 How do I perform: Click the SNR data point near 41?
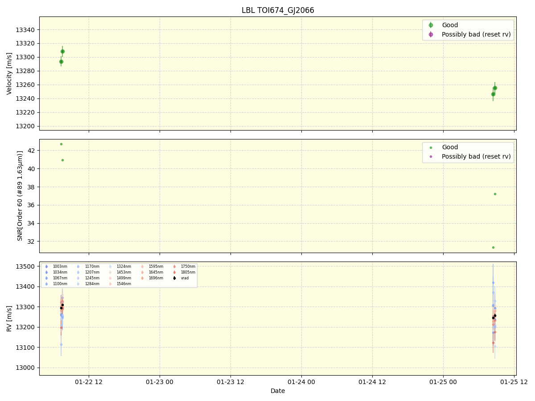tap(62, 160)
